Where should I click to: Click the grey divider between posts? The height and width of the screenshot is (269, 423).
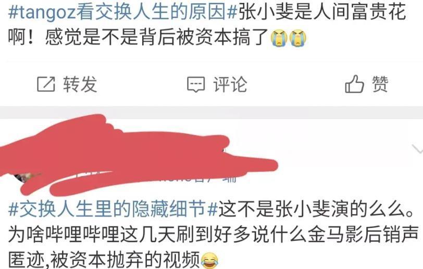point(211,113)
